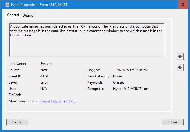The image size is (190, 132).
Task: Click the Logged date and time value
Action: tap(131, 70)
